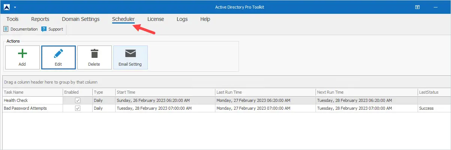Sort by Enabled column header
The image size is (451, 150).
tap(78, 92)
